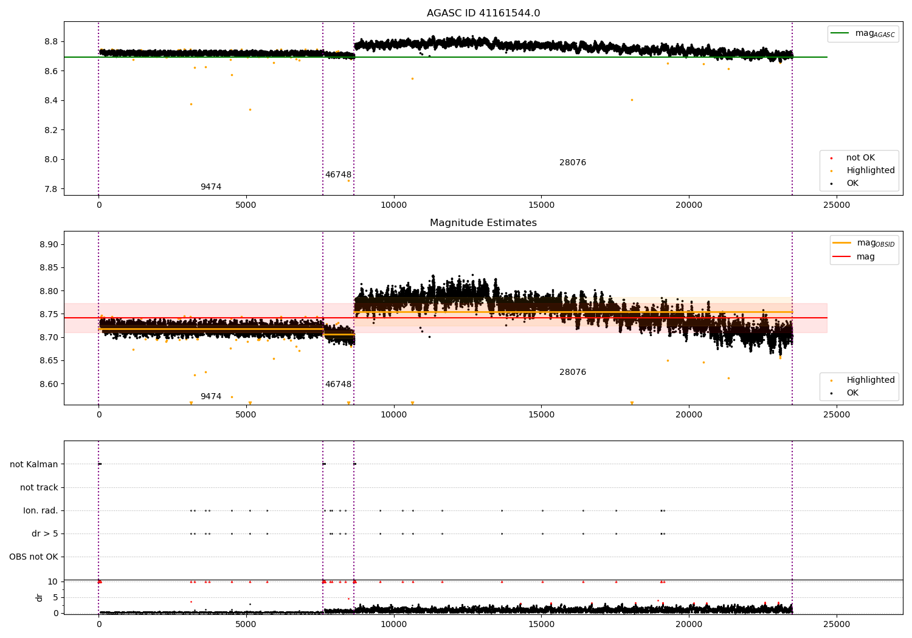
Task: Click the '9474' annotation in middle plot
Action: click(x=211, y=397)
